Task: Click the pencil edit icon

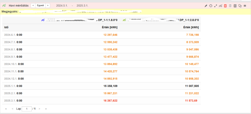Action: (x=206, y=6)
